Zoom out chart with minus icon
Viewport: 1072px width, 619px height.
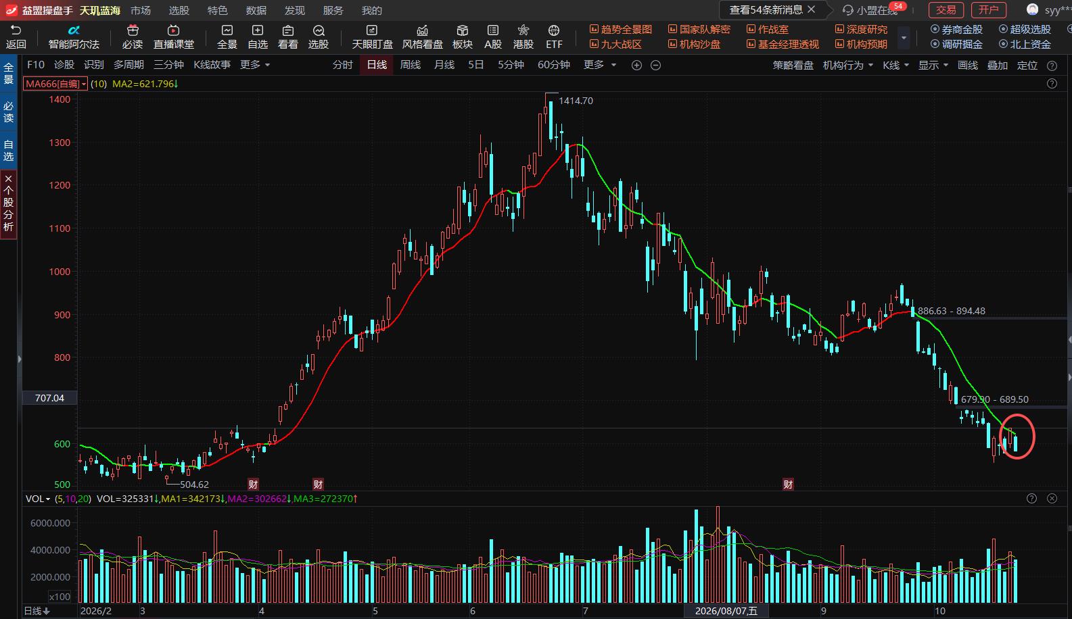tap(655, 65)
